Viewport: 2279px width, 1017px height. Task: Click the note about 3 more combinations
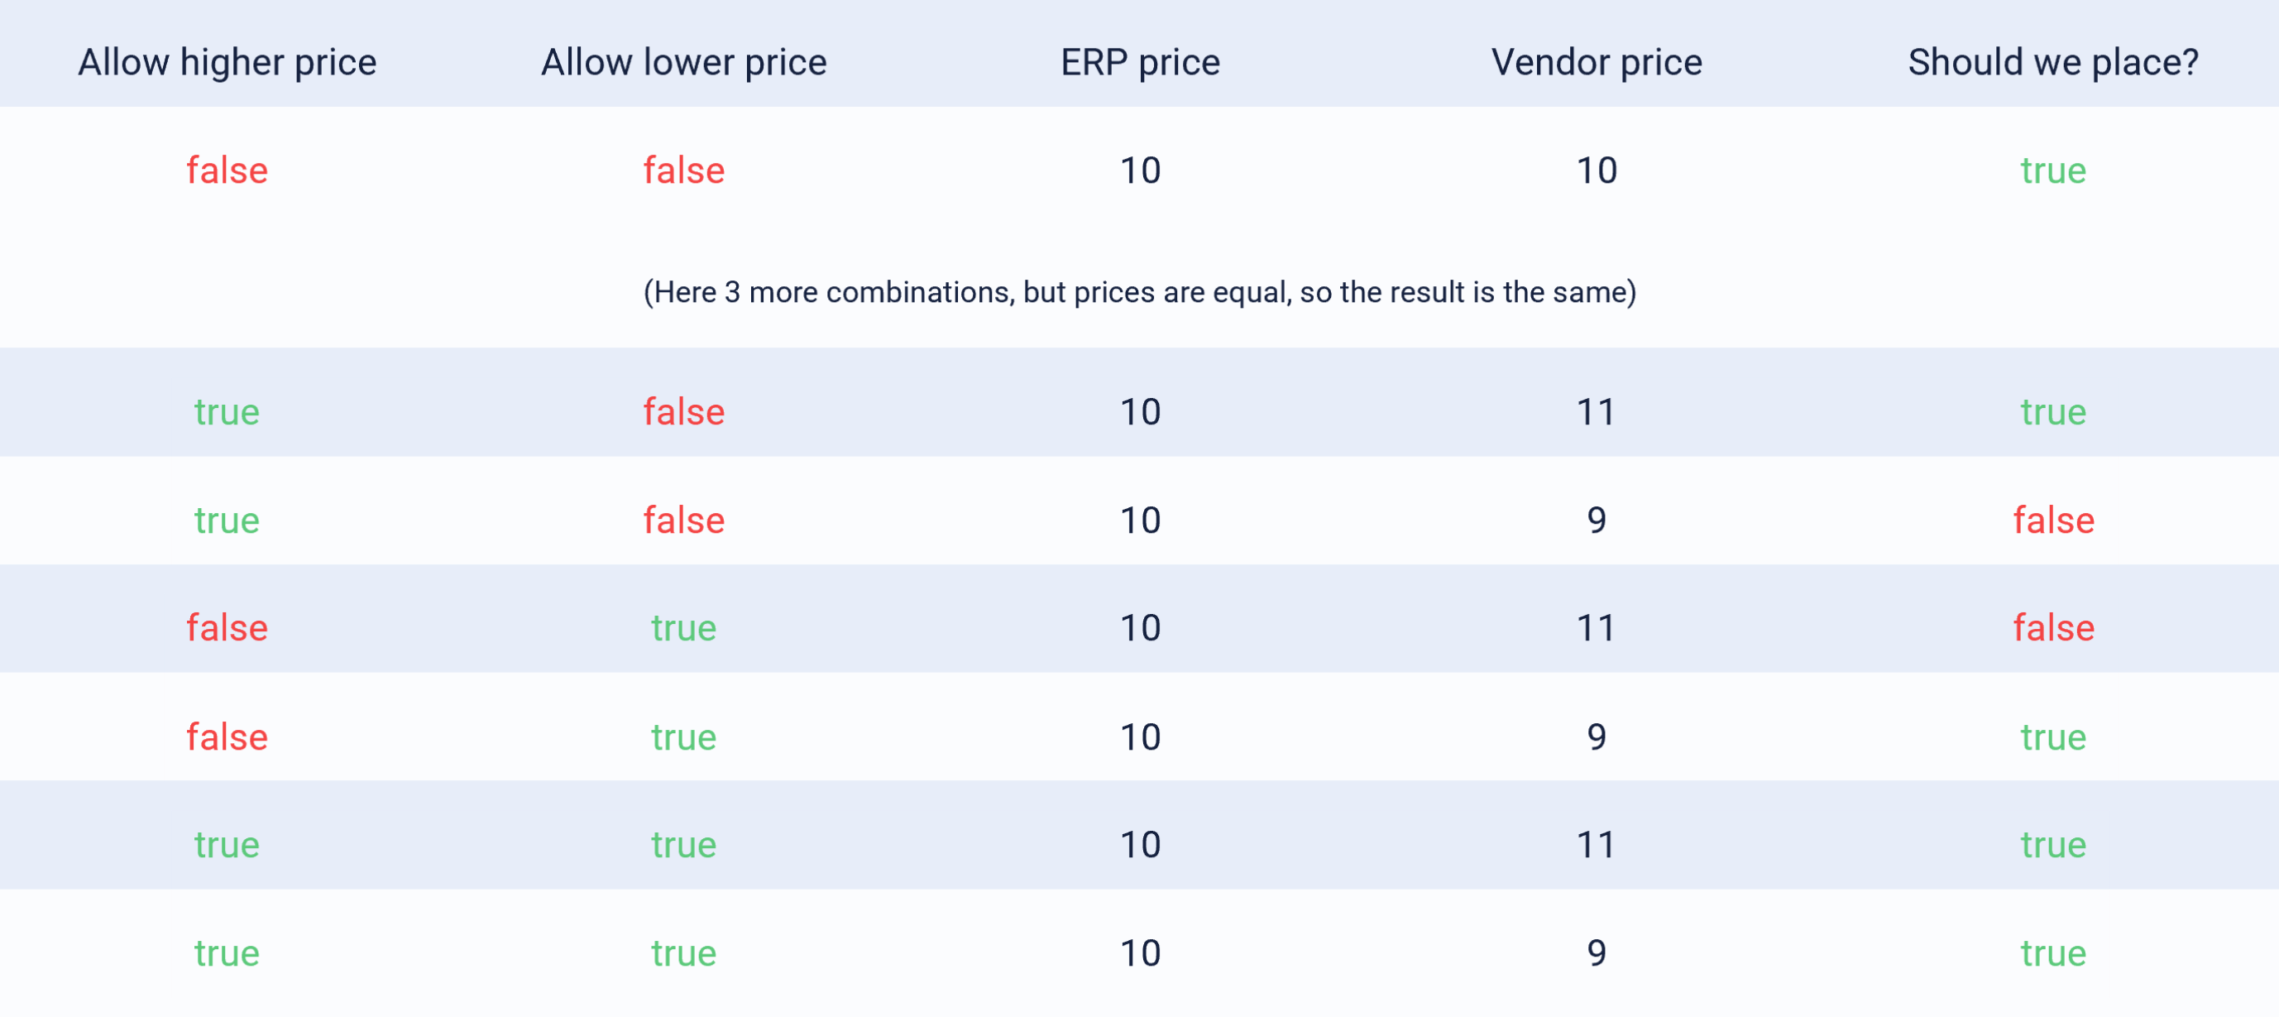(x=1140, y=292)
